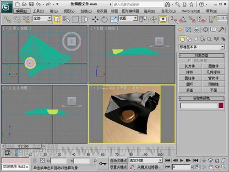Click the time slider showing 0 / 100

coord(23,146)
